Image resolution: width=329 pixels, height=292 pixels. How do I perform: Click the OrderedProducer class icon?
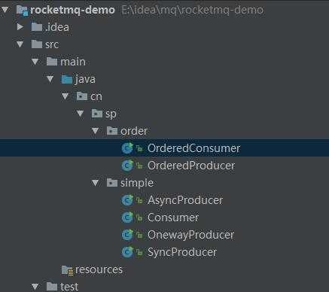[127, 166]
